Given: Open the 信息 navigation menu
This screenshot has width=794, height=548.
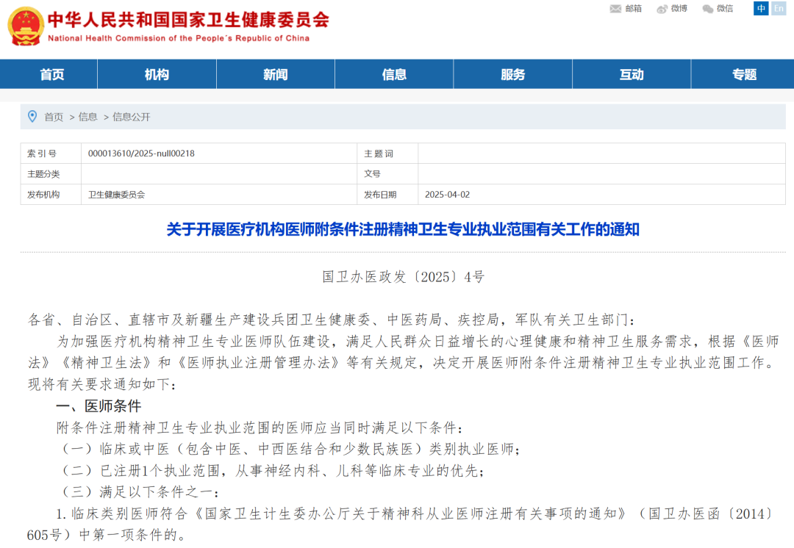Looking at the screenshot, I should click(x=395, y=74).
